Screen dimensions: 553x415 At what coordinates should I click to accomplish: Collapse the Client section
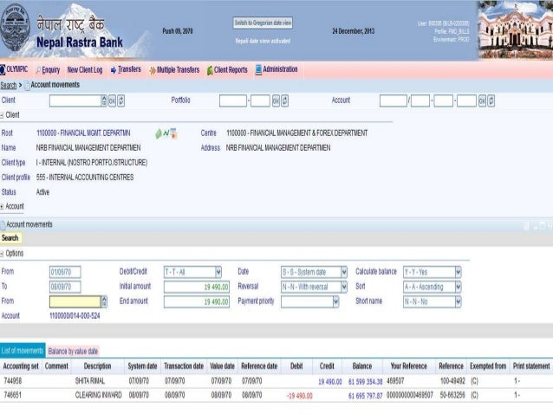(2, 115)
